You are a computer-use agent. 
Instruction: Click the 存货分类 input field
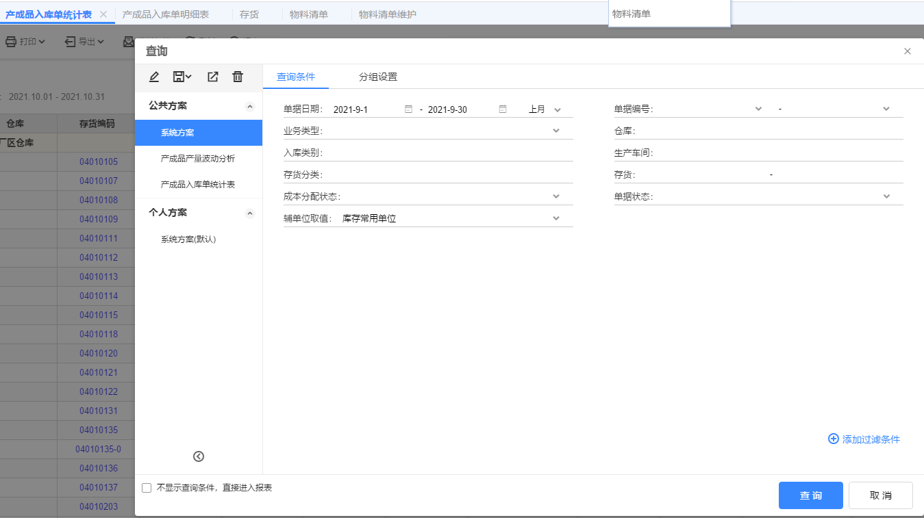point(448,174)
